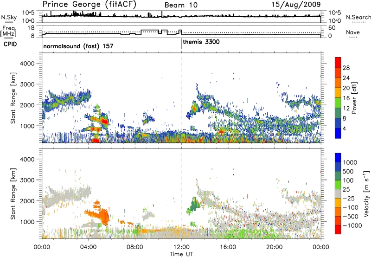
Task: Click the "12:00" time tick label
Action: point(181,247)
